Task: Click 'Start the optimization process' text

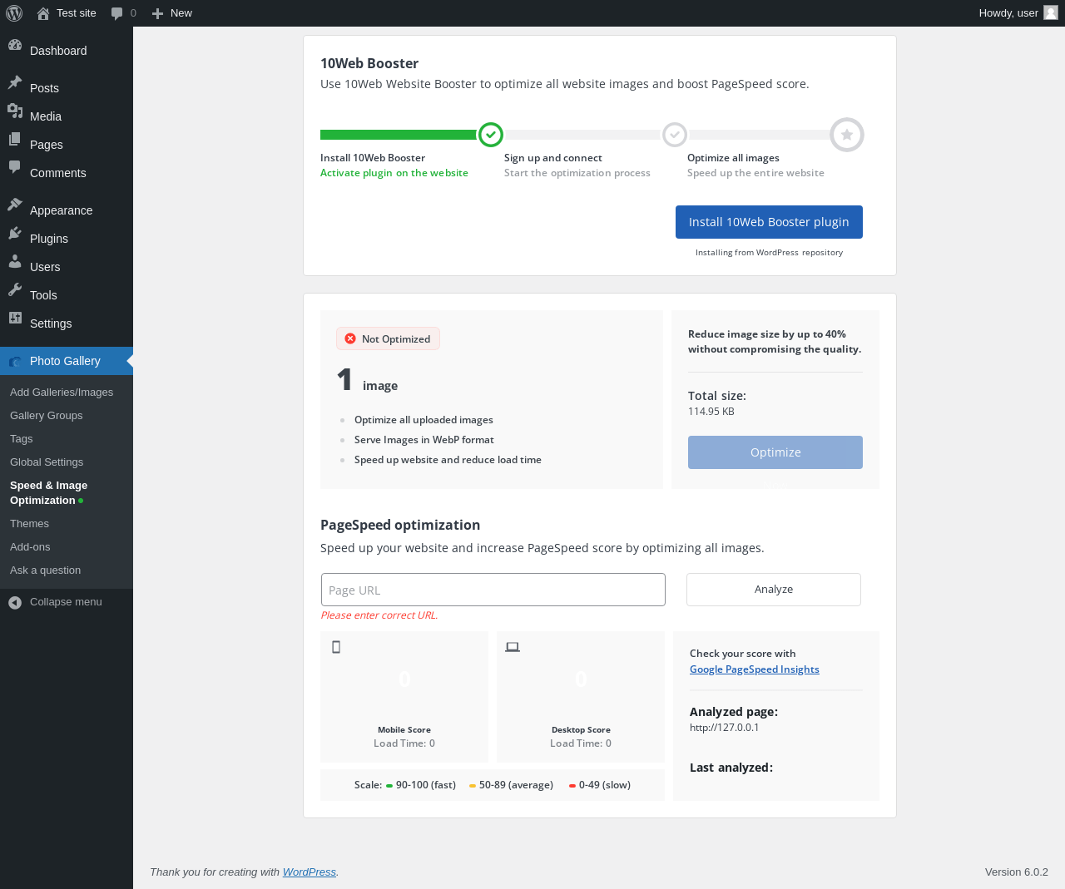Action: pyautogui.click(x=577, y=173)
